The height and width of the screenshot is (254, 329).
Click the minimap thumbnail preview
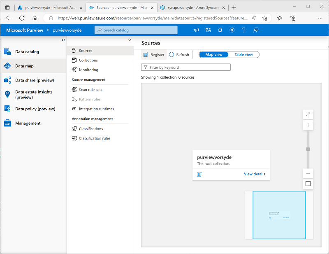tap(279, 215)
